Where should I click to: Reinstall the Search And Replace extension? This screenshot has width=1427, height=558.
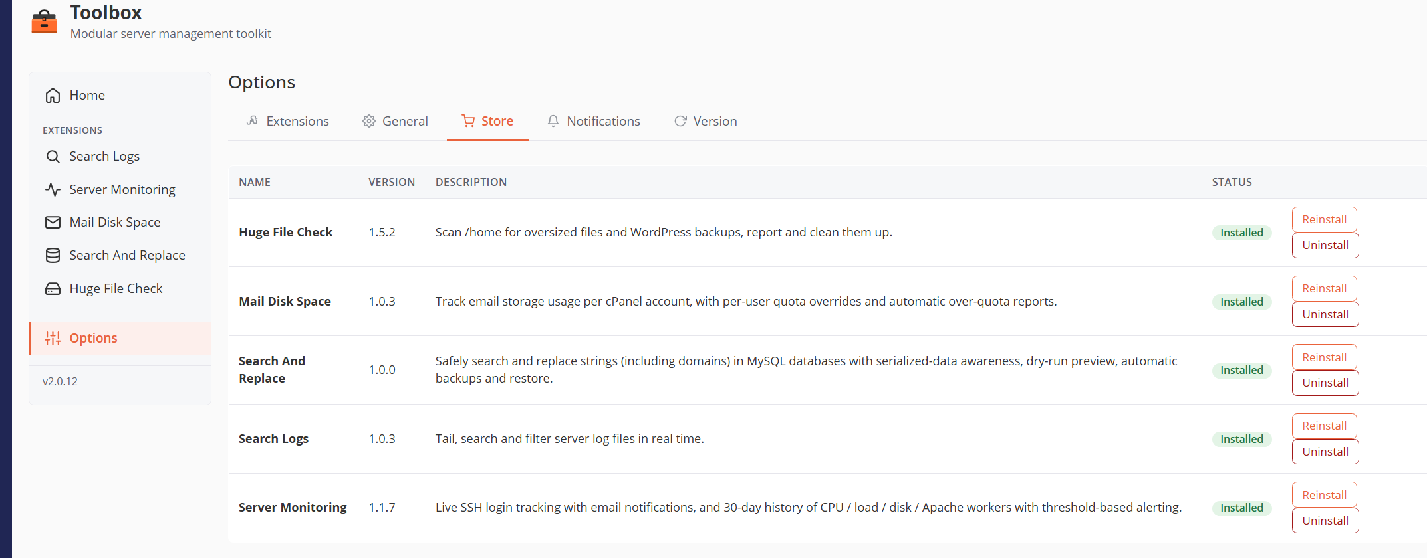pyautogui.click(x=1324, y=358)
